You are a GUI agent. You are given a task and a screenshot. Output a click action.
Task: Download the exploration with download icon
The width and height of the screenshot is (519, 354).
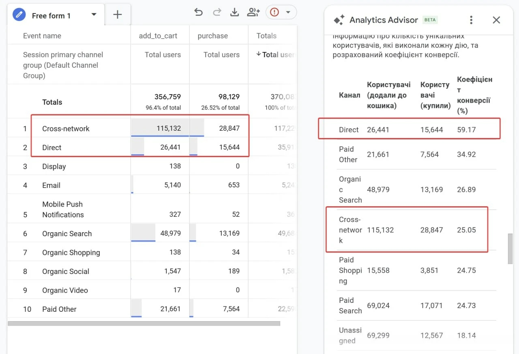click(x=234, y=12)
